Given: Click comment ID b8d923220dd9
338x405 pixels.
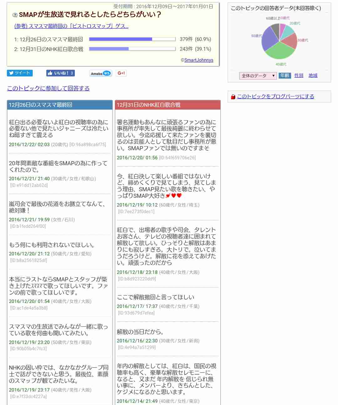Looking at the screenshot, I should pos(137,279).
